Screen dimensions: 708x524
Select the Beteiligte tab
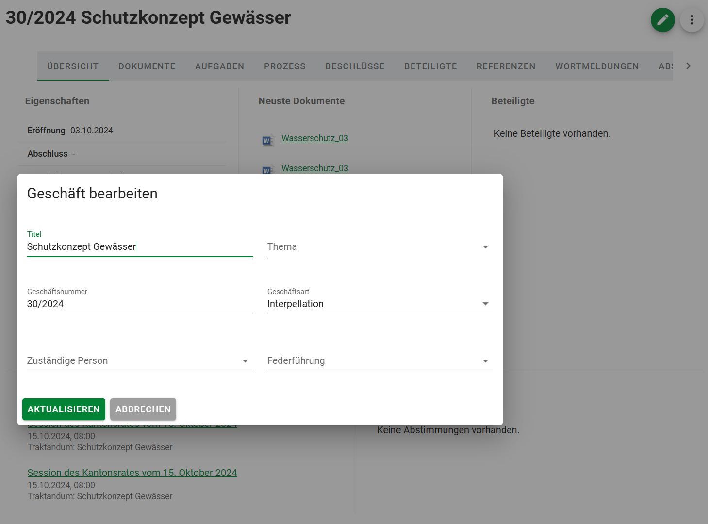430,66
